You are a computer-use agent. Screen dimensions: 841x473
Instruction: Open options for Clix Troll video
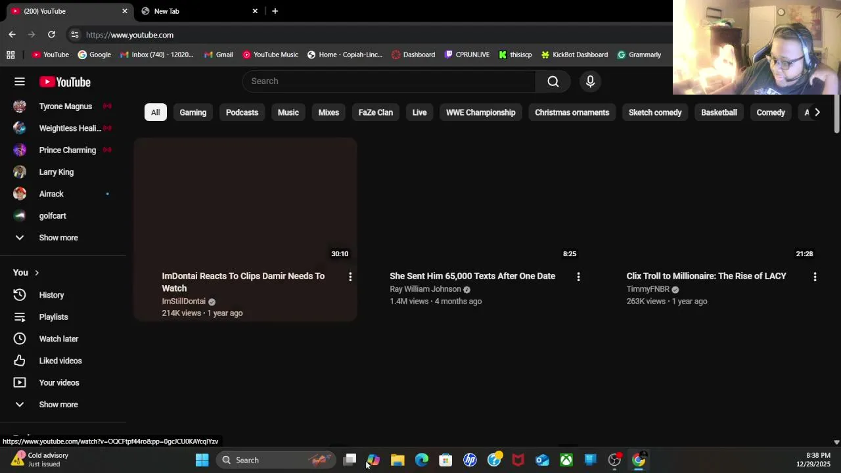point(815,277)
